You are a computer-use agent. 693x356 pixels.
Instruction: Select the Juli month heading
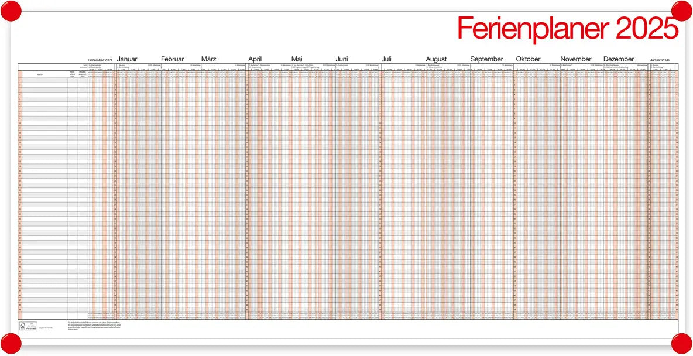pyautogui.click(x=386, y=59)
